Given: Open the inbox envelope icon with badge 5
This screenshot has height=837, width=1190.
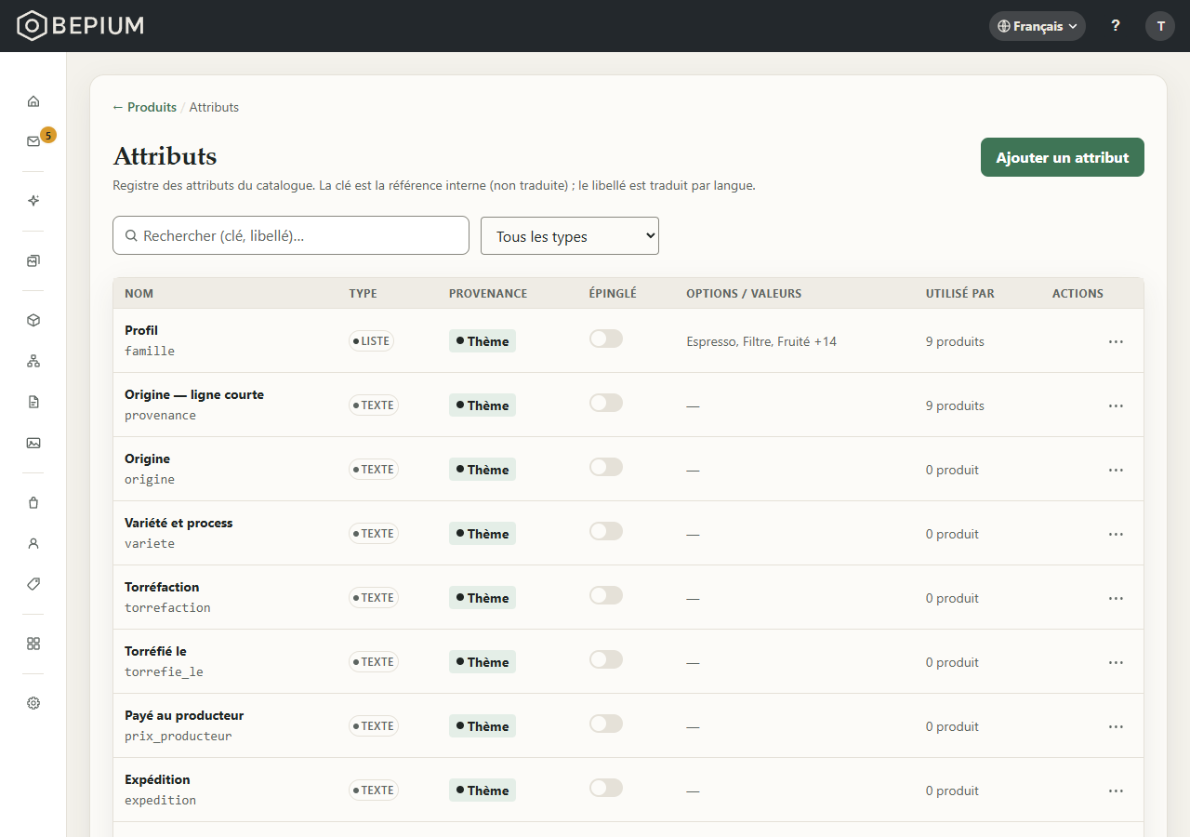Looking at the screenshot, I should 33,141.
